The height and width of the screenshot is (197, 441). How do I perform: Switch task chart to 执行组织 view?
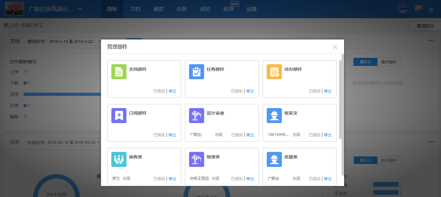pyautogui.click(x=389, y=160)
